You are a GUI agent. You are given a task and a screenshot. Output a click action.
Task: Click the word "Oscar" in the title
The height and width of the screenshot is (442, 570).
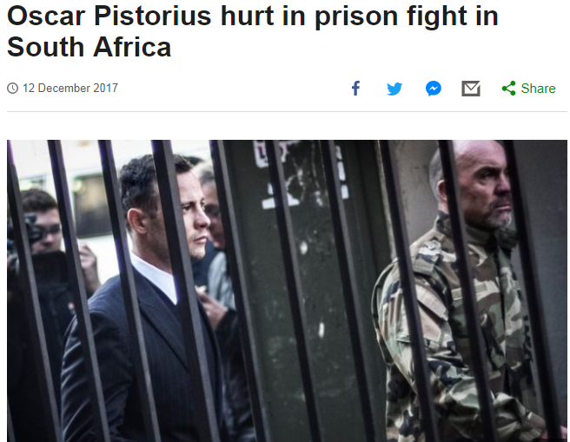click(46, 16)
